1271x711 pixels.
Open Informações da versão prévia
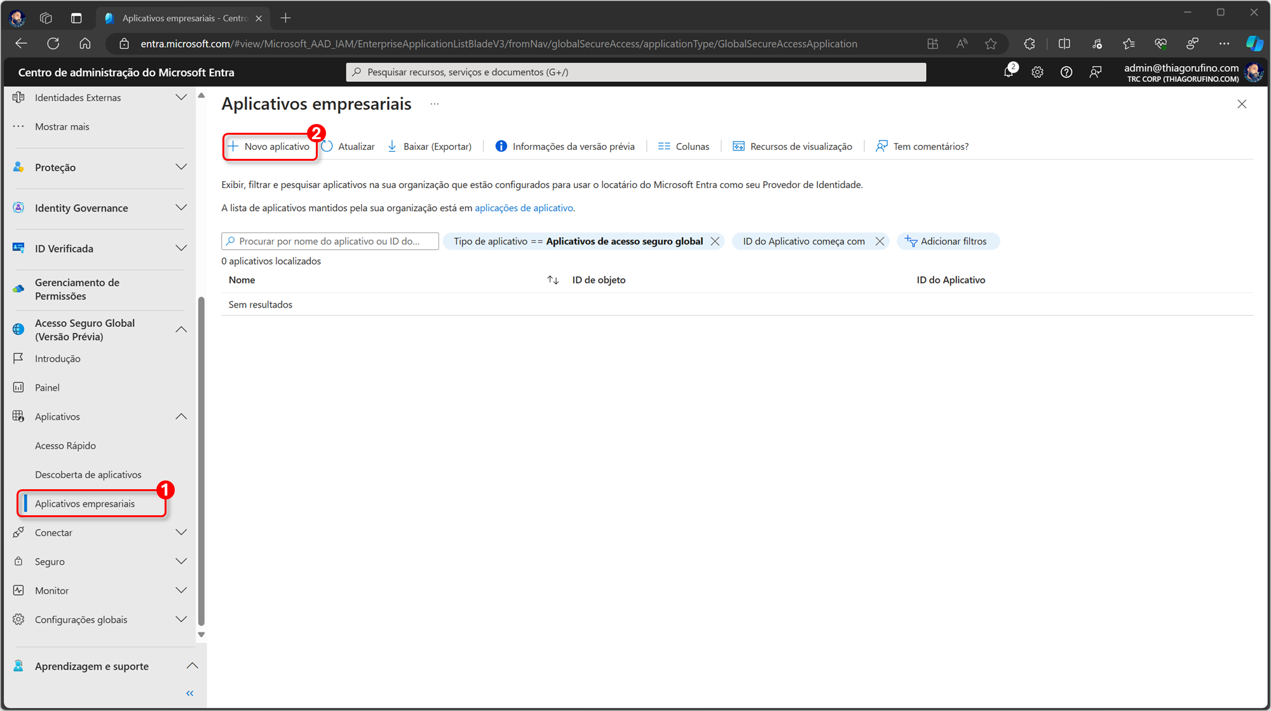click(565, 146)
